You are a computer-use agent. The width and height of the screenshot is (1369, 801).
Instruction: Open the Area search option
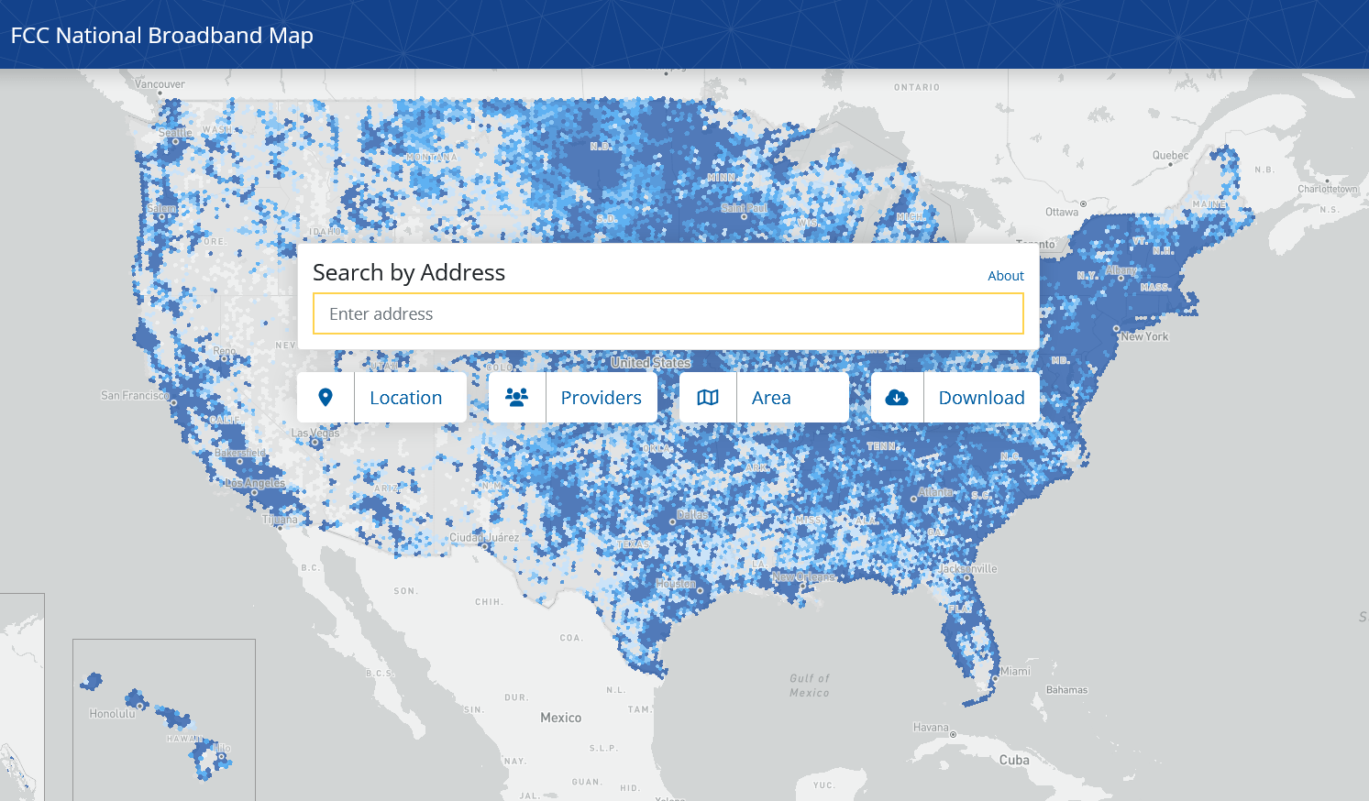pos(764,398)
